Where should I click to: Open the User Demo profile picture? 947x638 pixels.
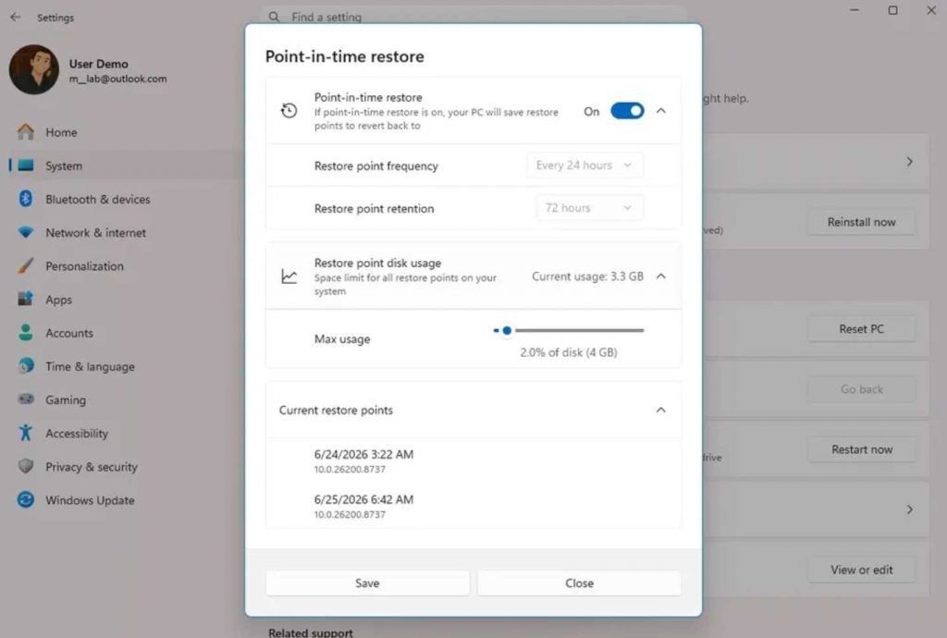point(34,69)
